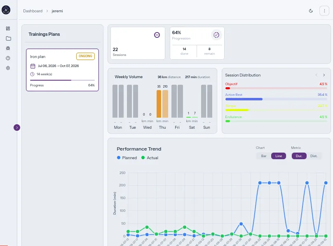Click the bug icon in sidebar
333x246 pixels.
point(8,49)
